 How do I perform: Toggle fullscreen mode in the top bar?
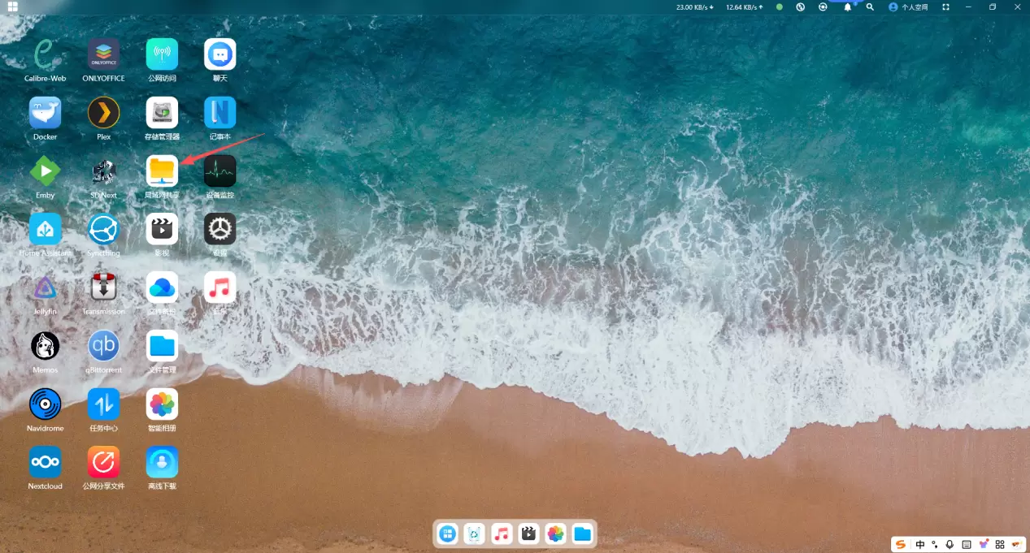(x=945, y=6)
